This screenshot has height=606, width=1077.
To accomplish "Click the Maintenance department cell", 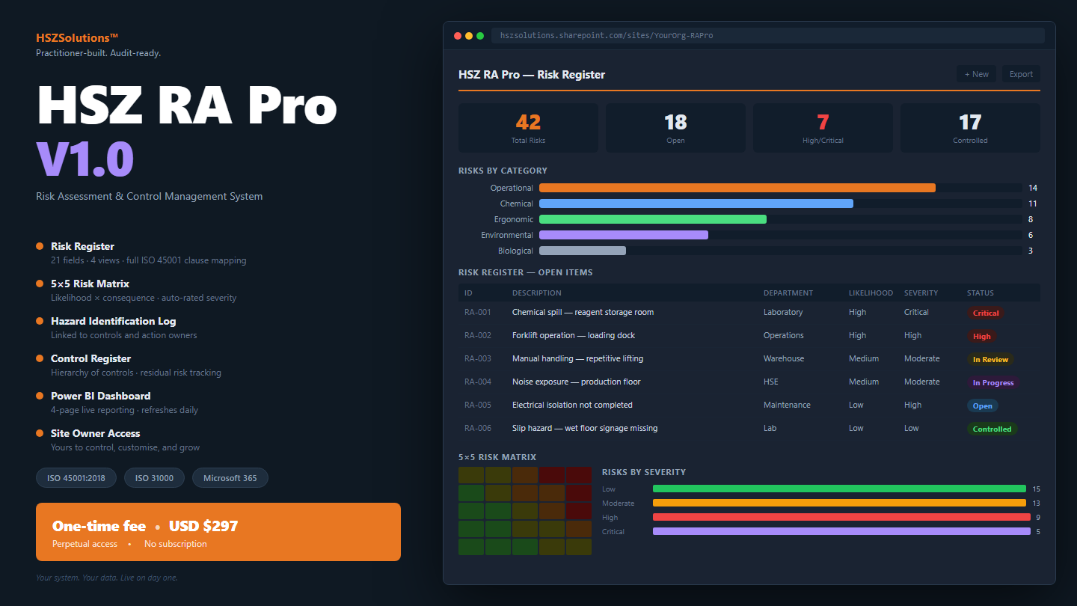I will pyautogui.click(x=787, y=405).
